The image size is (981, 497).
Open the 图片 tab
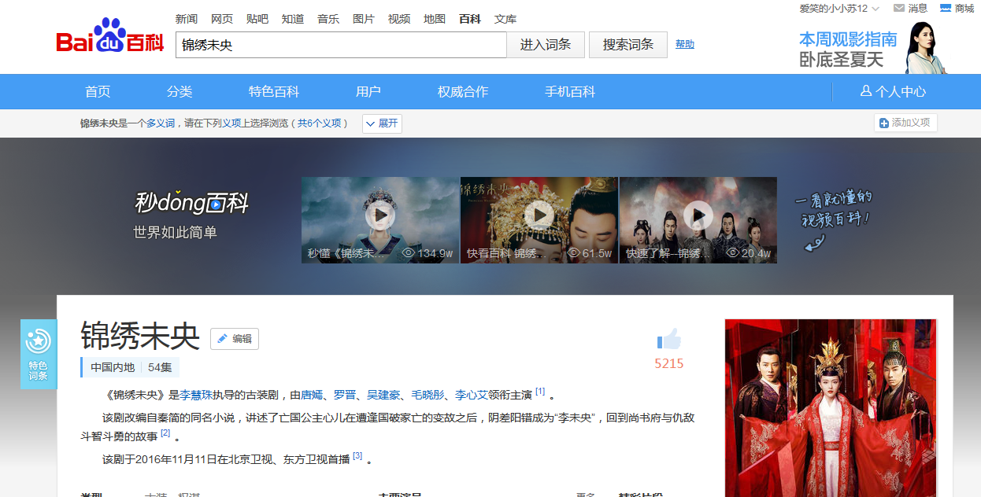(x=364, y=19)
